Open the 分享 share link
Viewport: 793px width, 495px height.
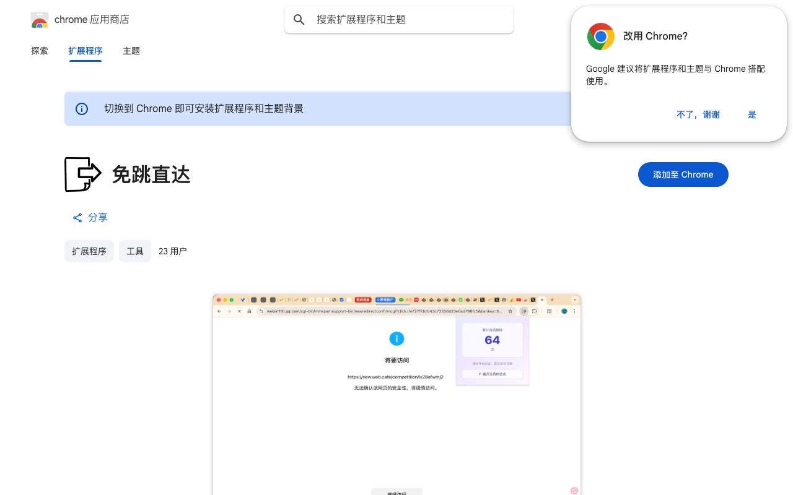tap(90, 218)
